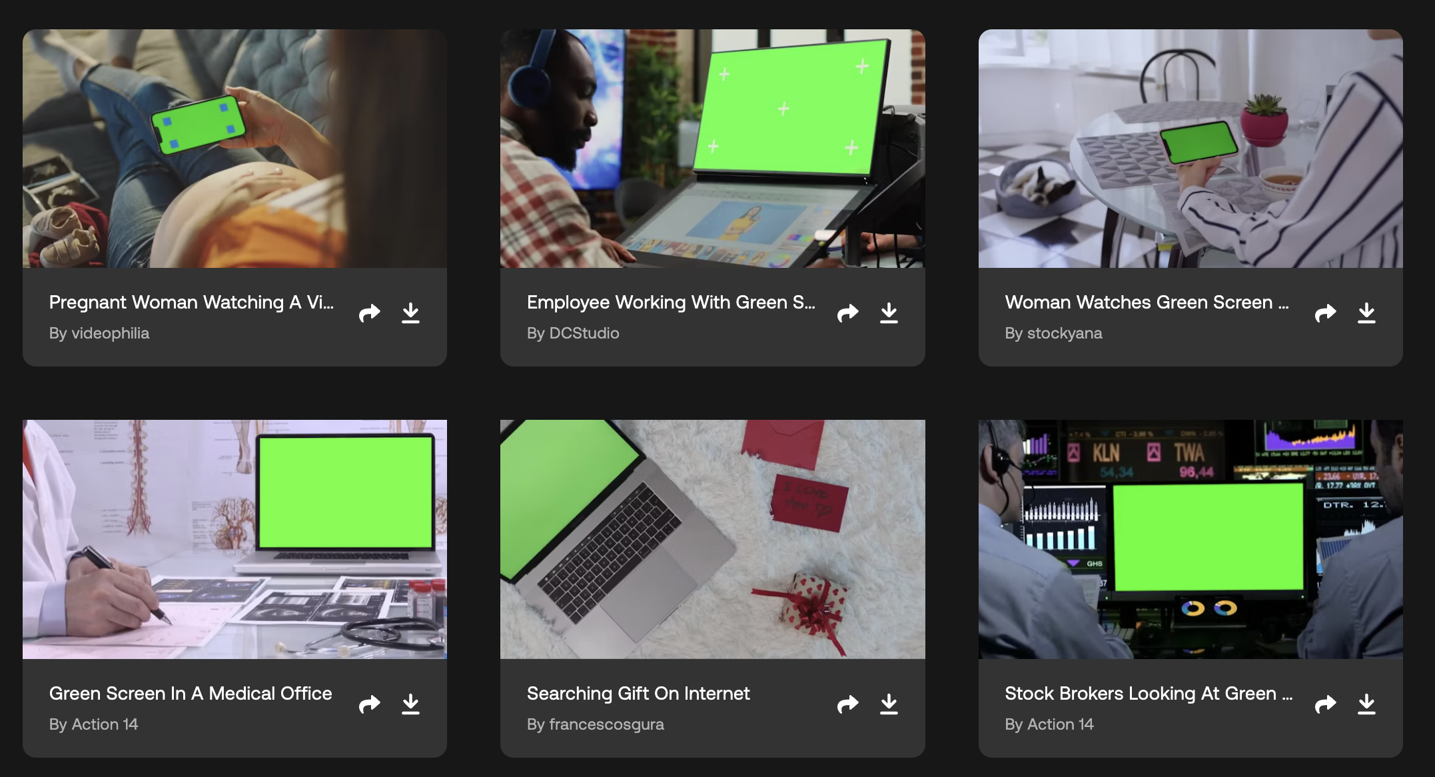Open the laptop and gift box thumbnail

712,539
